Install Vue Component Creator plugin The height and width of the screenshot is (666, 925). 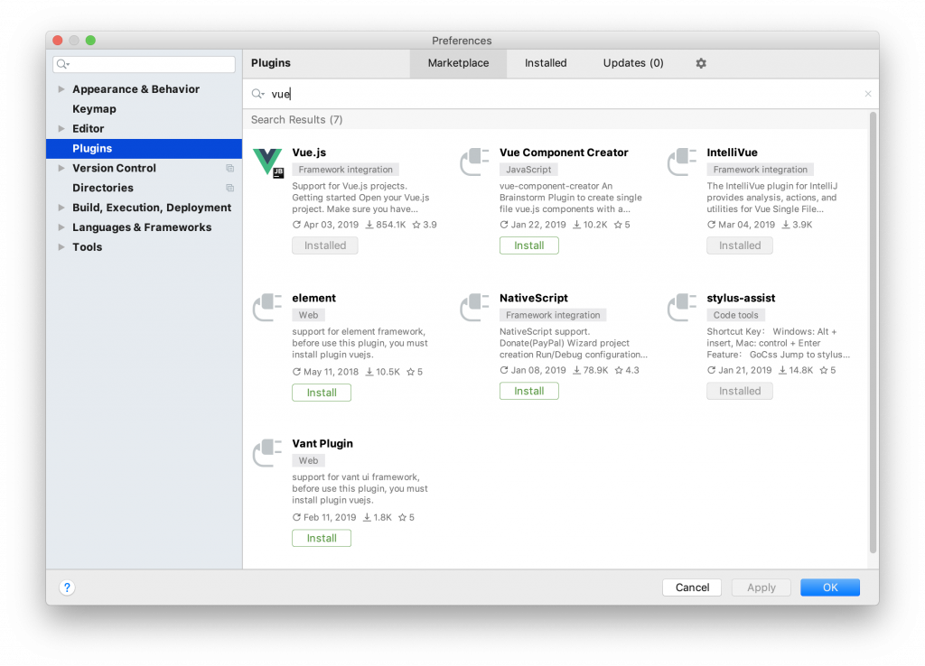pos(529,245)
